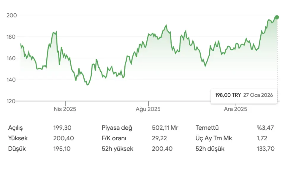
Task: Click the 502,11 Mr market value
Action: coord(165,128)
